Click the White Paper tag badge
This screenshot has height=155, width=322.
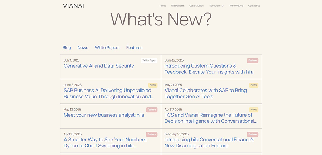coord(149,60)
